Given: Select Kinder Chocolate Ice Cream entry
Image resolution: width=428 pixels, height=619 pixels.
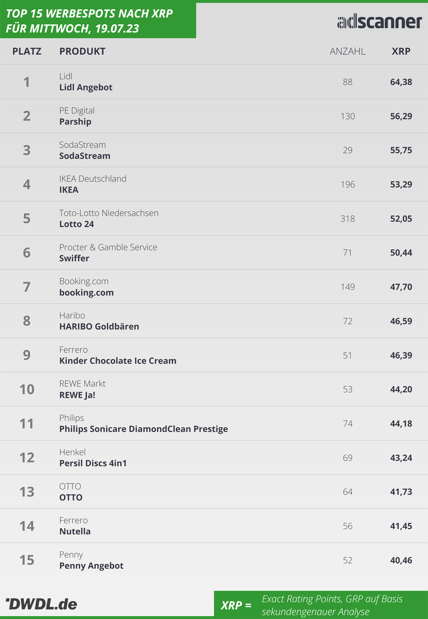Looking at the screenshot, I should 118,361.
